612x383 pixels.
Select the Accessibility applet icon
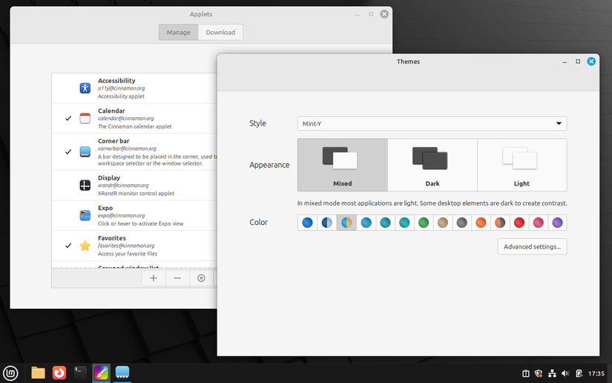85,88
